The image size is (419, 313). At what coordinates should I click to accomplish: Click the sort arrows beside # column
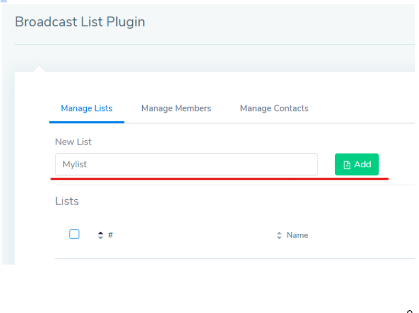click(x=100, y=235)
